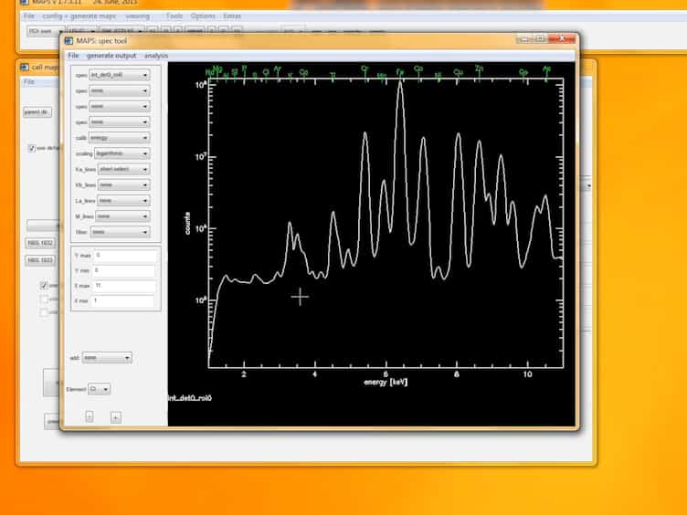Click the Co element label above spectrum
The height and width of the screenshot is (515, 687).
point(418,68)
